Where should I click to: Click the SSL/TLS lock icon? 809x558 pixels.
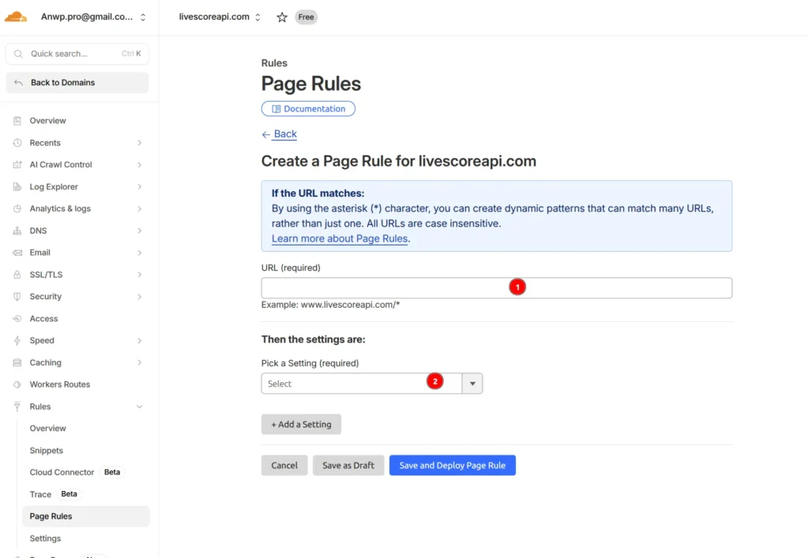point(17,275)
